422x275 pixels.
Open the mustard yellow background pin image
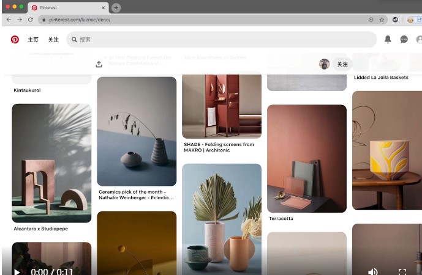(x=137, y=243)
